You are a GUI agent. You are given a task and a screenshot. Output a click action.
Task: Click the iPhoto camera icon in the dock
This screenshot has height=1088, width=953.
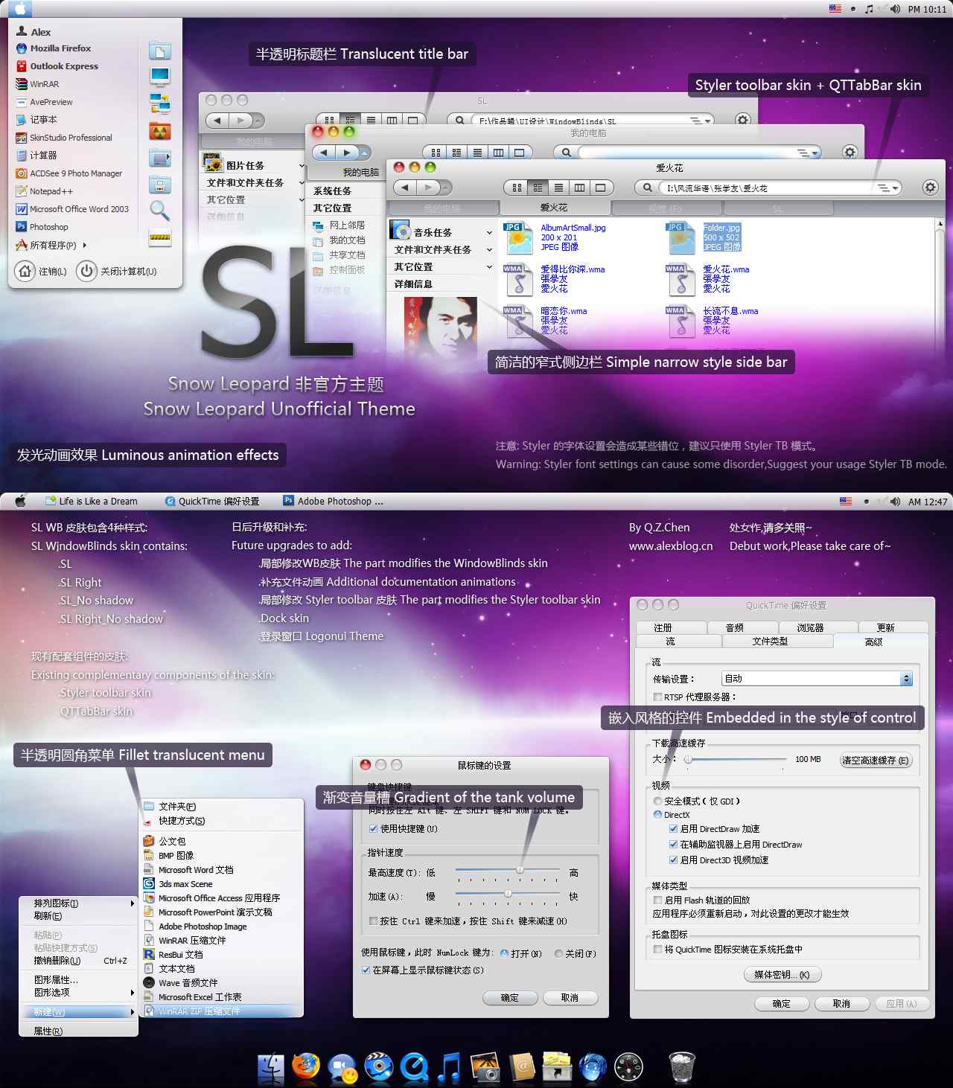(485, 1067)
